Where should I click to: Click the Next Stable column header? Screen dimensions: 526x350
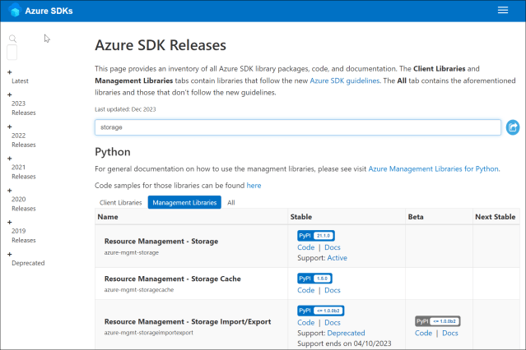pyautogui.click(x=496, y=217)
